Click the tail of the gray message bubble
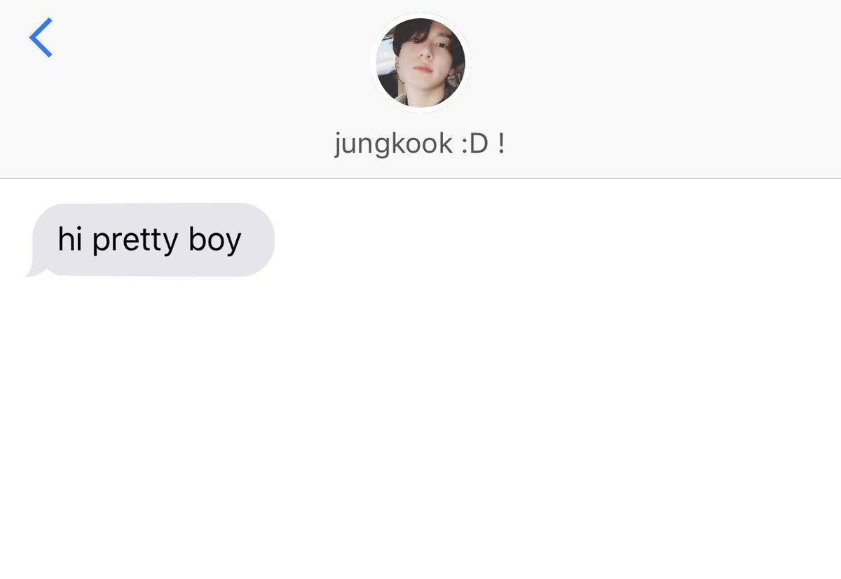Viewport: 841px width, 579px height. point(32,270)
